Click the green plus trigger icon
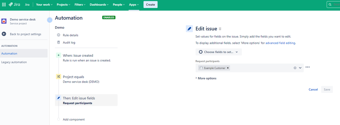Screen dimensions: 340x125 (58, 55)
